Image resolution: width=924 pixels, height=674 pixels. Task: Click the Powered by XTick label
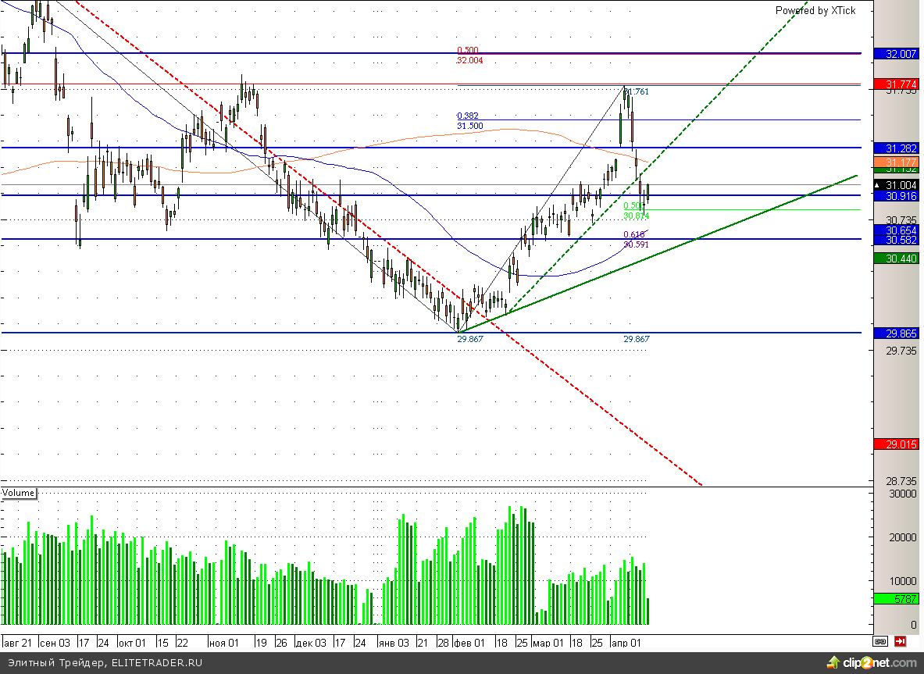(x=815, y=10)
